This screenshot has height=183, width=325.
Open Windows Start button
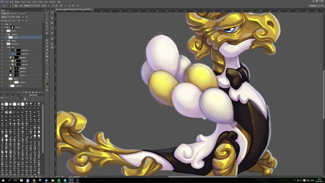click(3, 180)
